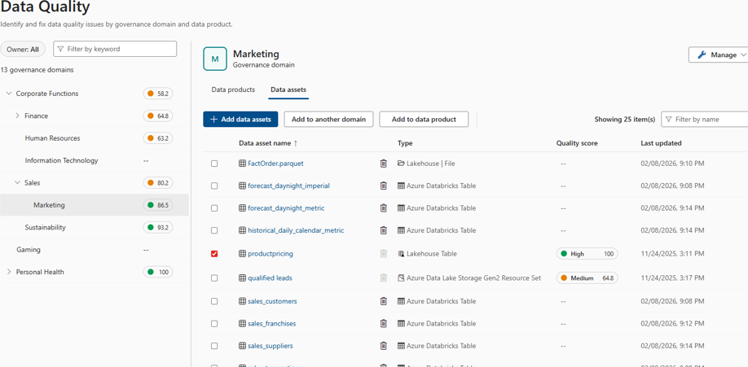Switch to the Data products tab
Image resolution: width=748 pixels, height=367 pixels.
click(x=233, y=90)
